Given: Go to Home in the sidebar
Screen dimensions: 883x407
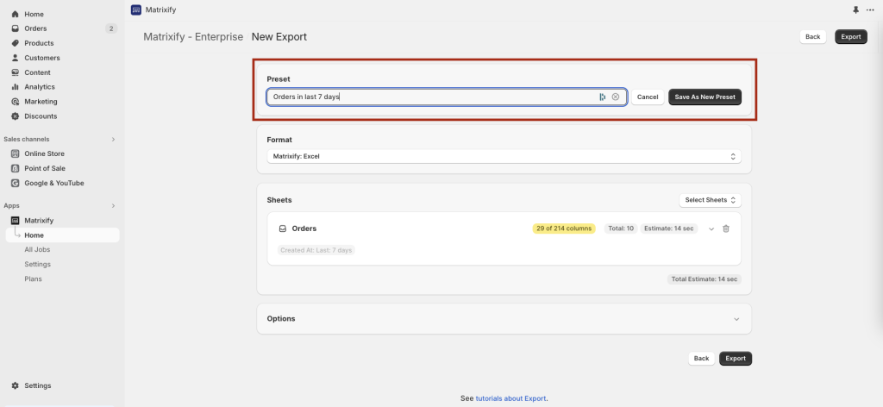Looking at the screenshot, I should tap(34, 15).
